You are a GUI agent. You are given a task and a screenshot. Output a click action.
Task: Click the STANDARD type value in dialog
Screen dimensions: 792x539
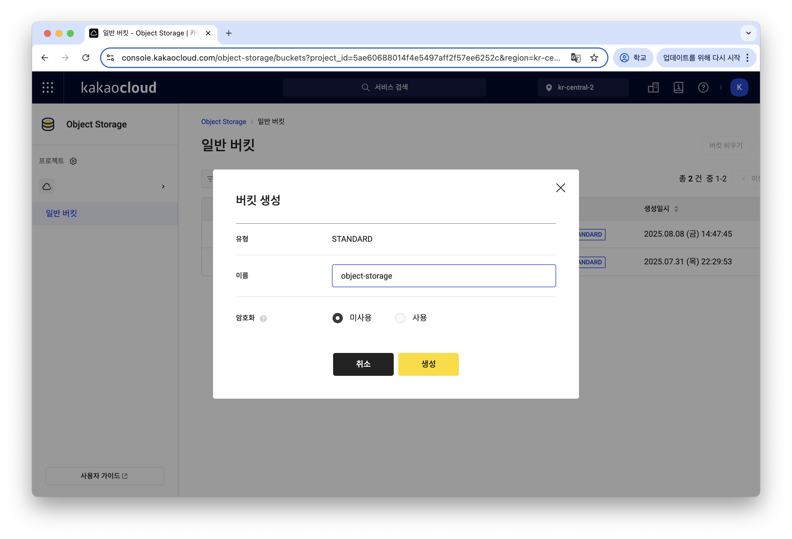point(352,239)
